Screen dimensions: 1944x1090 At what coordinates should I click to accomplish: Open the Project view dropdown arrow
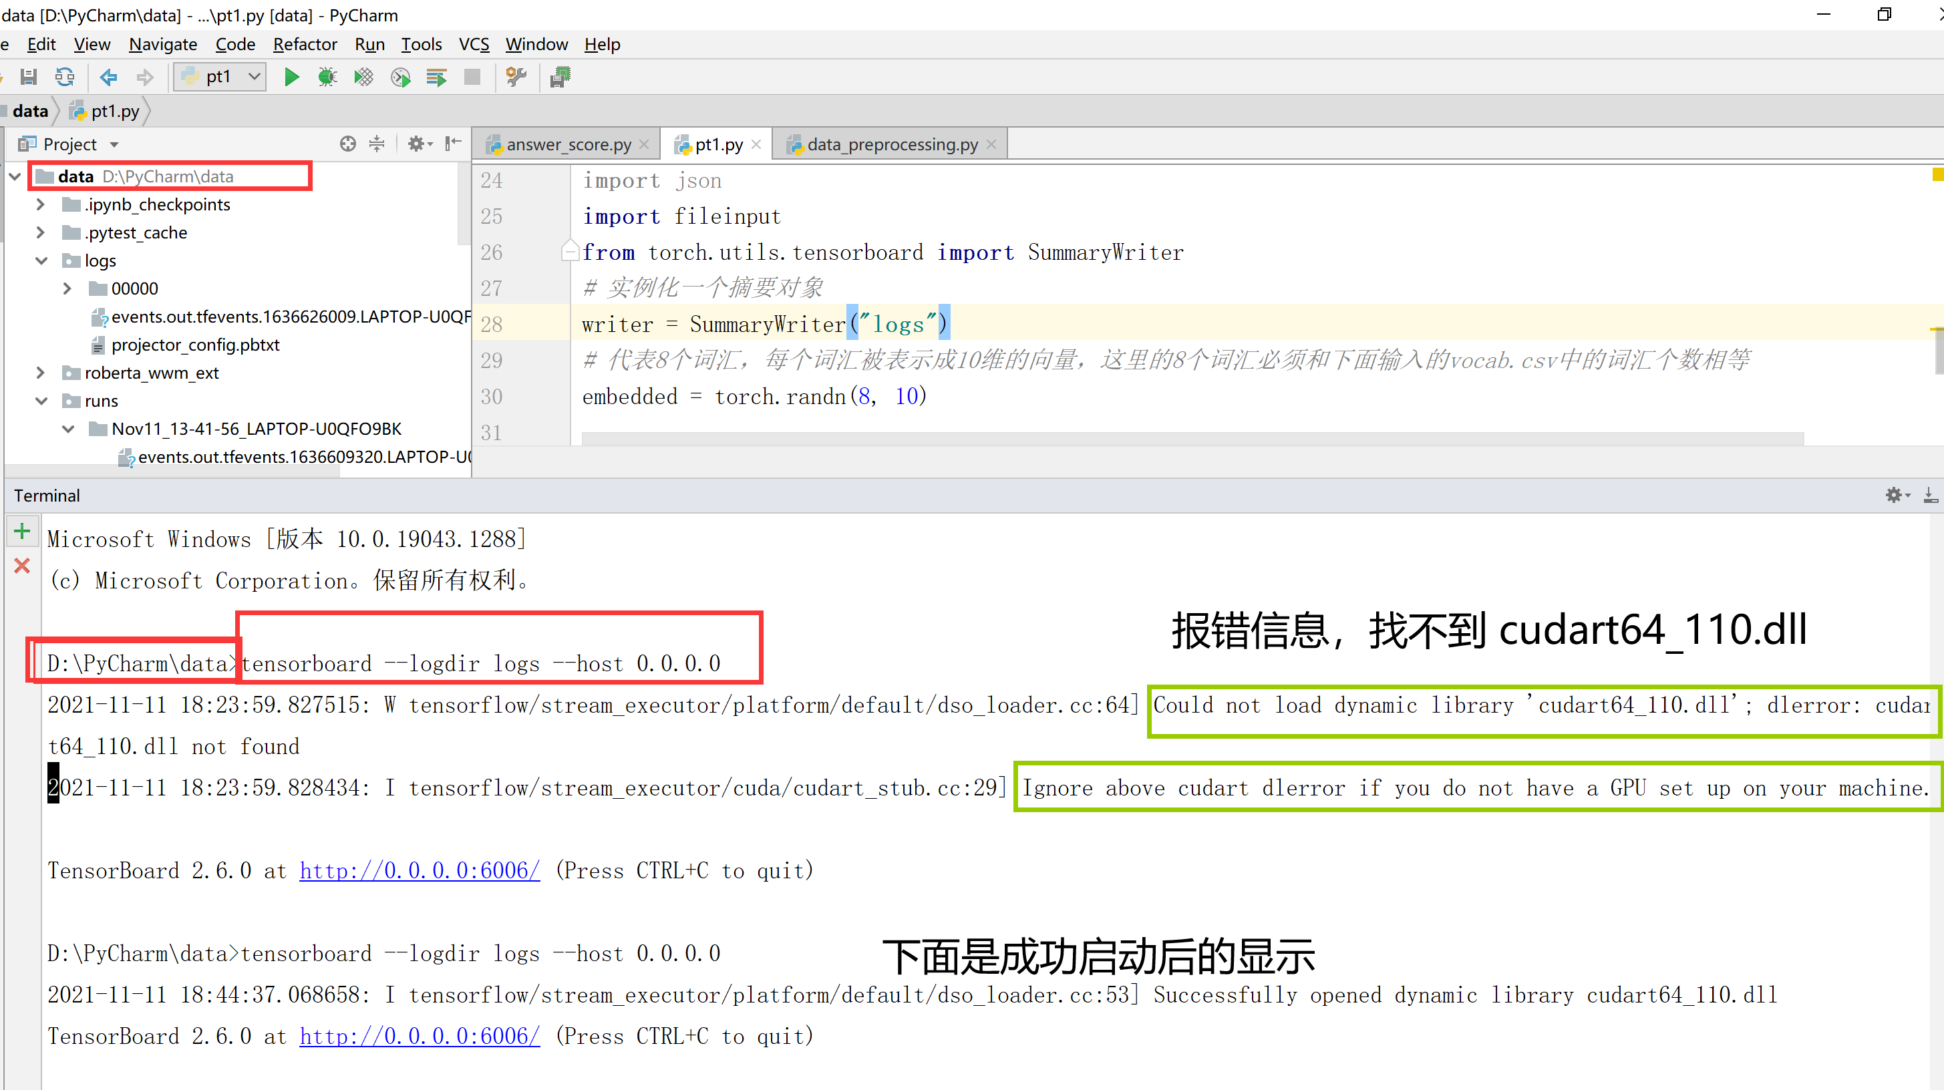coord(115,144)
